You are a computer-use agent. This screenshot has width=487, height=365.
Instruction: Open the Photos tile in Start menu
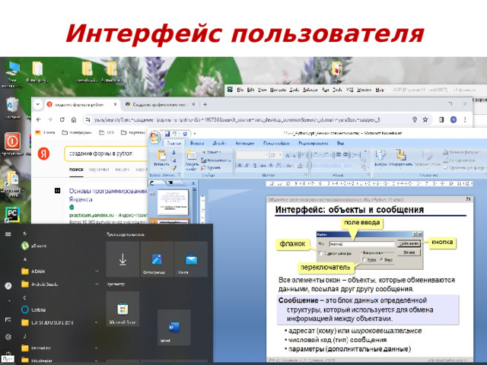157,259
